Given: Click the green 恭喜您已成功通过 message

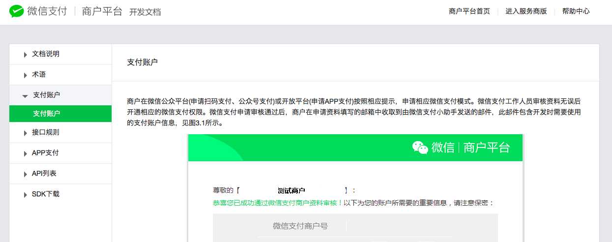Looking at the screenshot, I should [x=278, y=203].
